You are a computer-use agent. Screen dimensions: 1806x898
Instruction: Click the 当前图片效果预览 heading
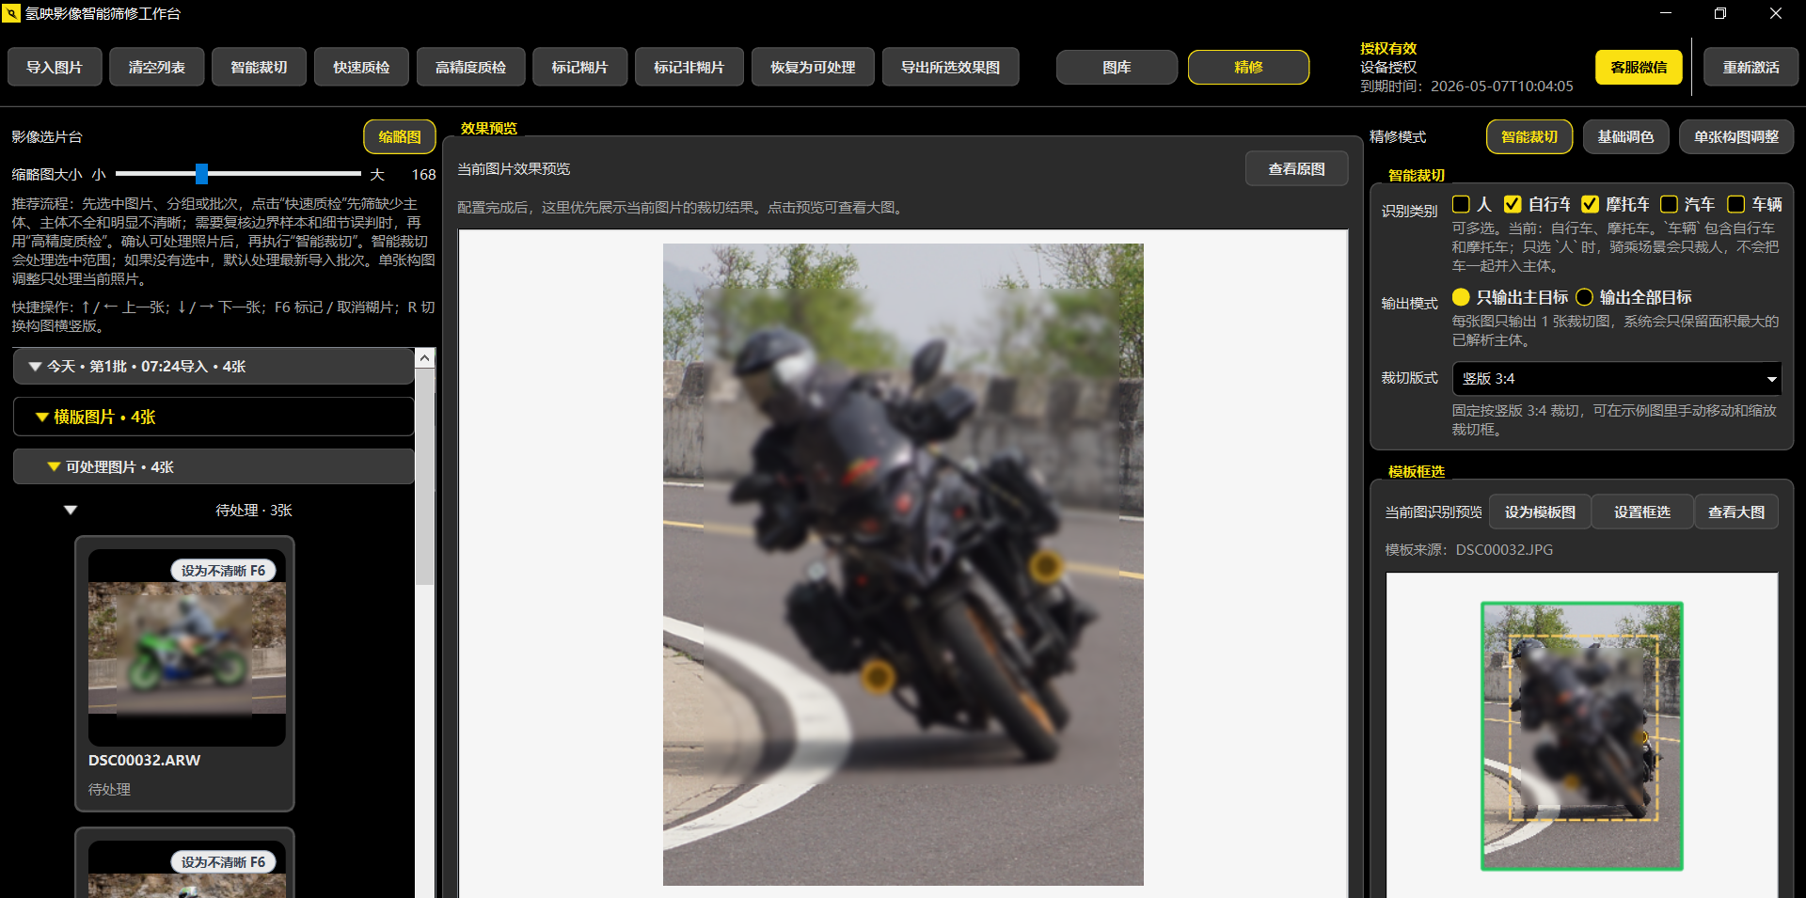pyautogui.click(x=514, y=169)
